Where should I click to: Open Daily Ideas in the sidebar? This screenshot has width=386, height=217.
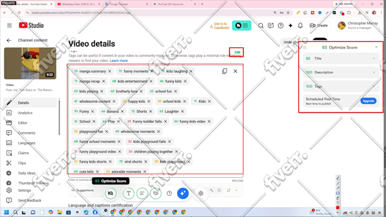click(31, 173)
